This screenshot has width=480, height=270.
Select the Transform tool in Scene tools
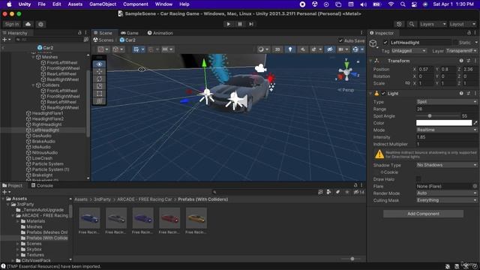coord(100,101)
